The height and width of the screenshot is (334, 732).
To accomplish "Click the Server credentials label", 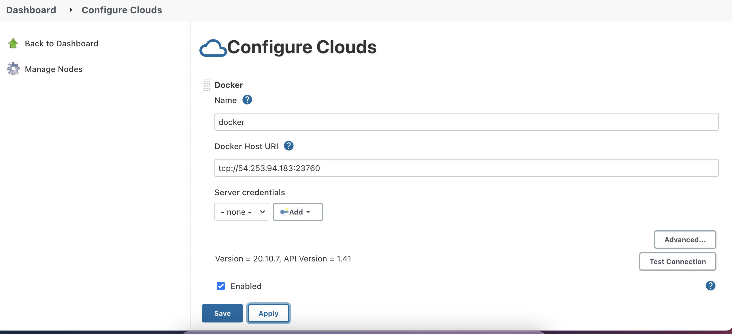I will pyautogui.click(x=250, y=192).
